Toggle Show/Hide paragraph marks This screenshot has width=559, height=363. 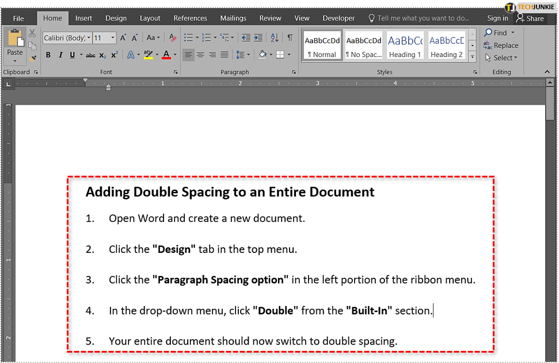(x=290, y=38)
